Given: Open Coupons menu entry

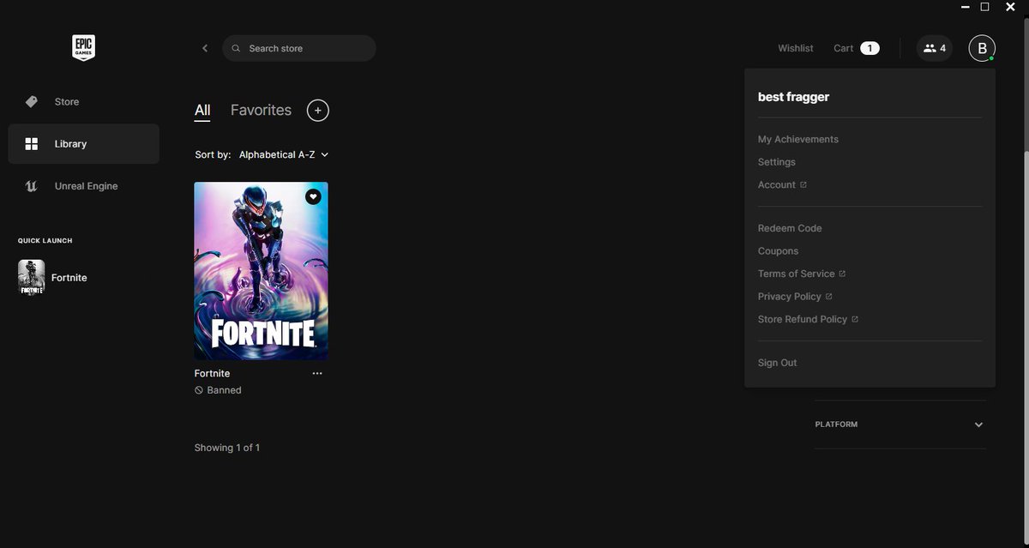Looking at the screenshot, I should click(x=779, y=251).
